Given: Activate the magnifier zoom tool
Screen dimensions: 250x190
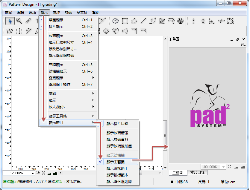Looking at the screenshot, I should click(19, 21).
